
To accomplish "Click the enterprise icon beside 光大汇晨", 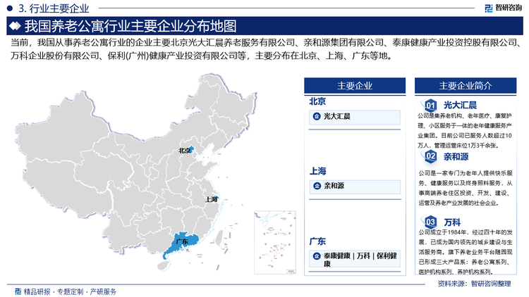I will click(x=317, y=117).
